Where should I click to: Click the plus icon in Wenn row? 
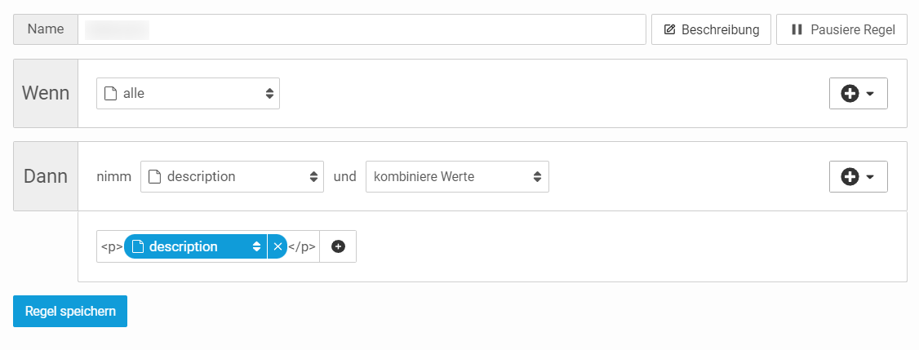click(x=850, y=93)
